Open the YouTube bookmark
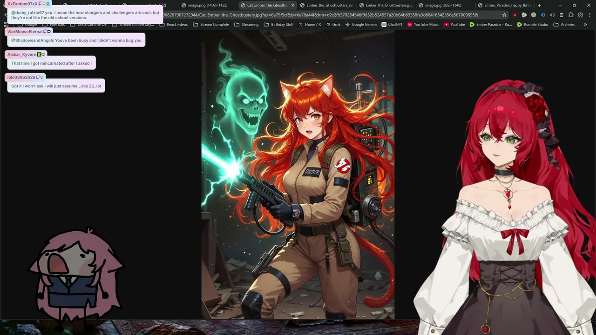 (454, 25)
